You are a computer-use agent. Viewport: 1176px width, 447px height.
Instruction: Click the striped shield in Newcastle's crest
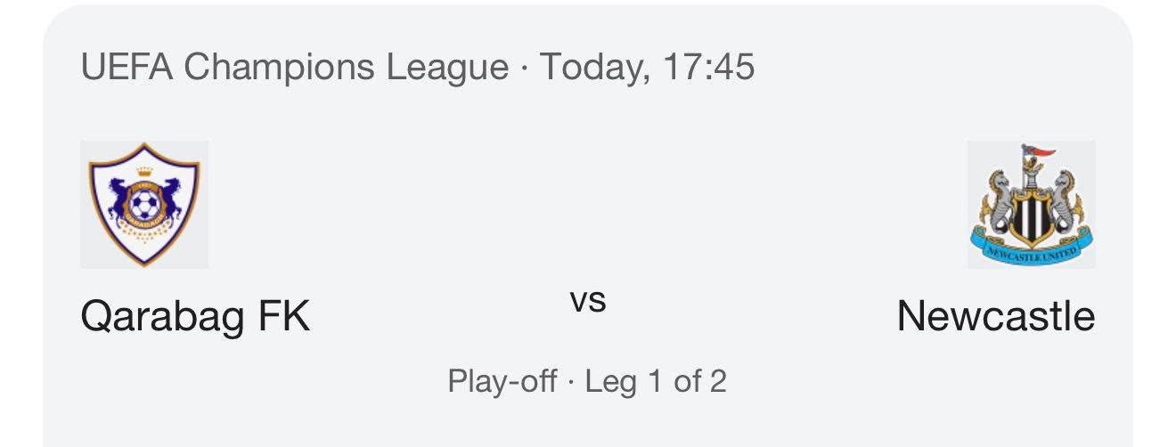[1031, 219]
